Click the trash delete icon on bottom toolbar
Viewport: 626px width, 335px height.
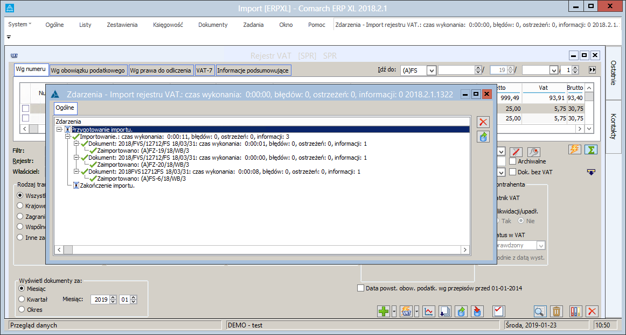pyautogui.click(x=557, y=311)
